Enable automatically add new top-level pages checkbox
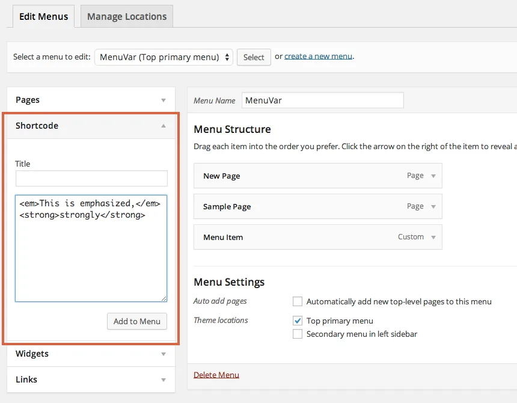 tap(298, 301)
